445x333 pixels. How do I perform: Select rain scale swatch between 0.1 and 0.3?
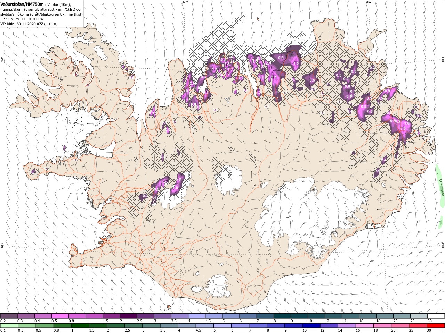point(9,326)
